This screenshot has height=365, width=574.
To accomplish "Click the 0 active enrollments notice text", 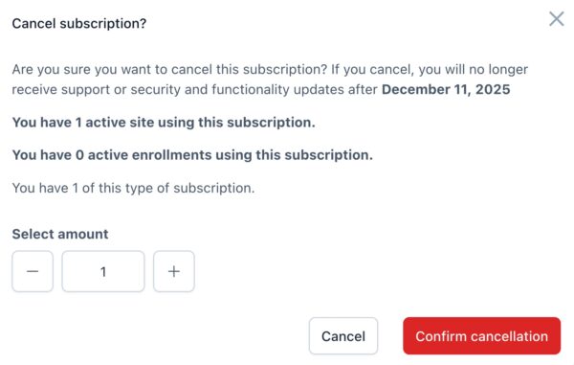I will click(192, 155).
